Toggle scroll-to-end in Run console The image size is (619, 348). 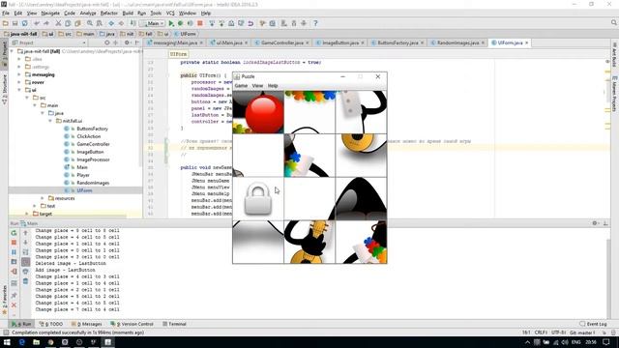[26, 262]
